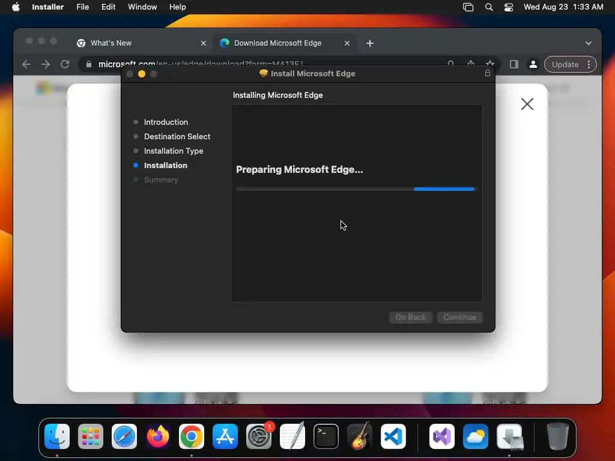The image size is (615, 461).
Task: Switch to Download Microsoft Edge tab
Action: coord(285,43)
